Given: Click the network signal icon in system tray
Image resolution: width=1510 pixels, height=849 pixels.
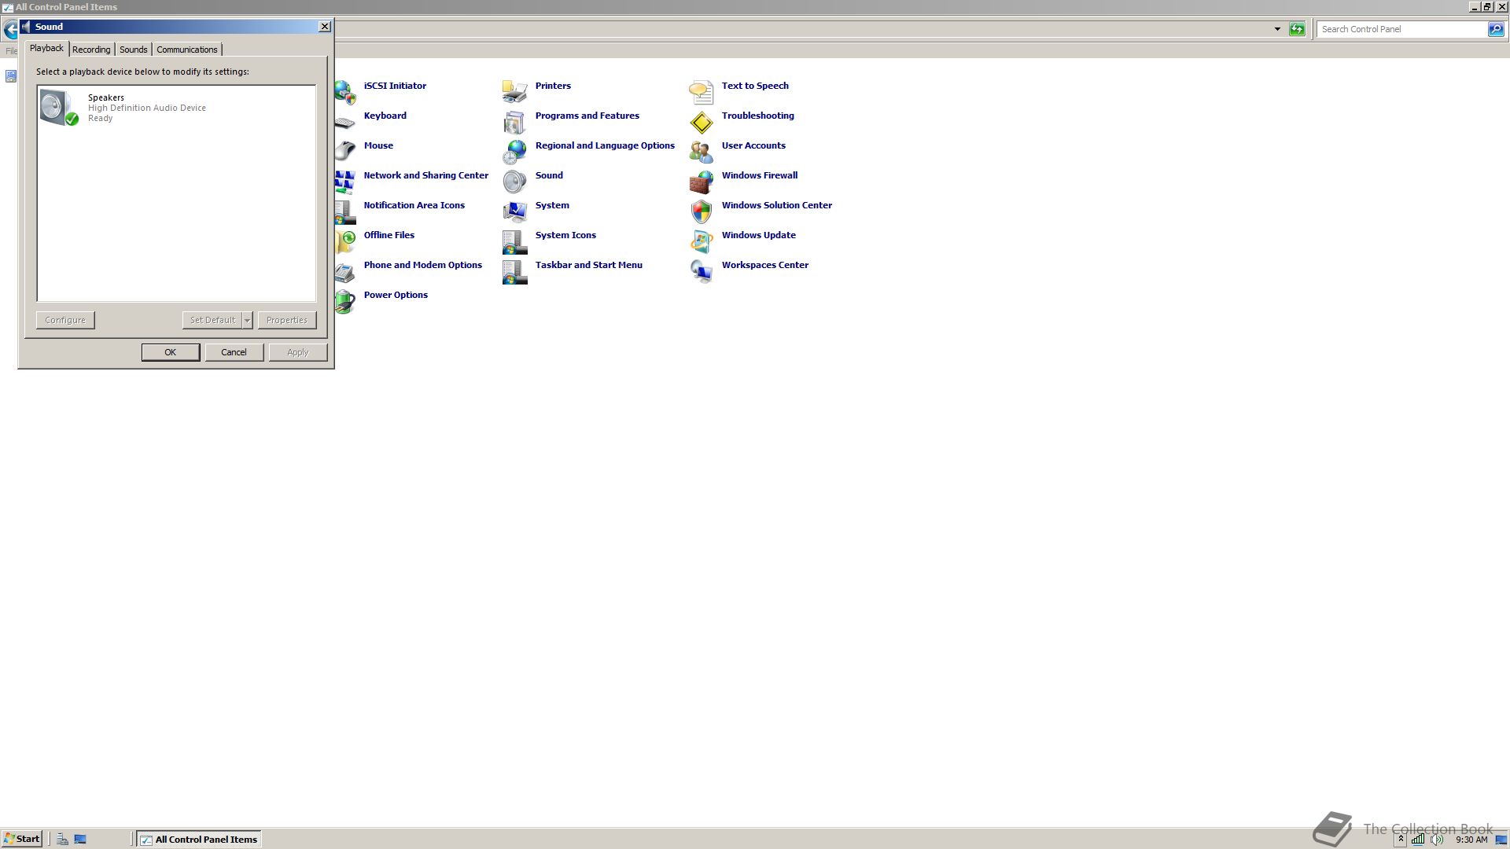Looking at the screenshot, I should click(1418, 840).
